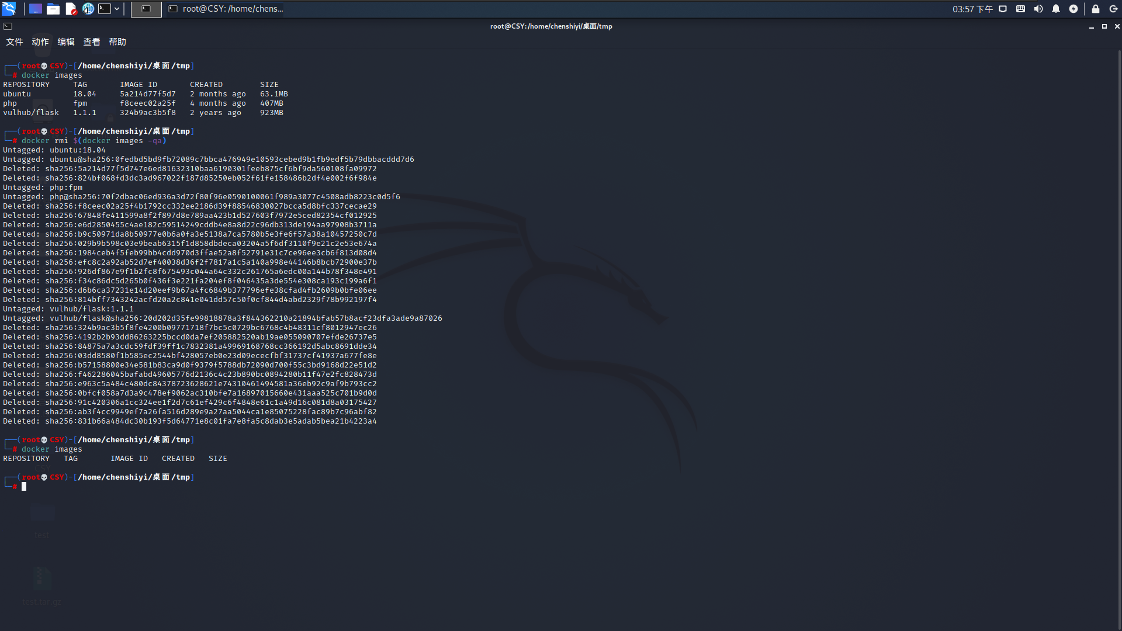Open the 编辑 menu
1122x631 pixels.
click(x=65, y=42)
